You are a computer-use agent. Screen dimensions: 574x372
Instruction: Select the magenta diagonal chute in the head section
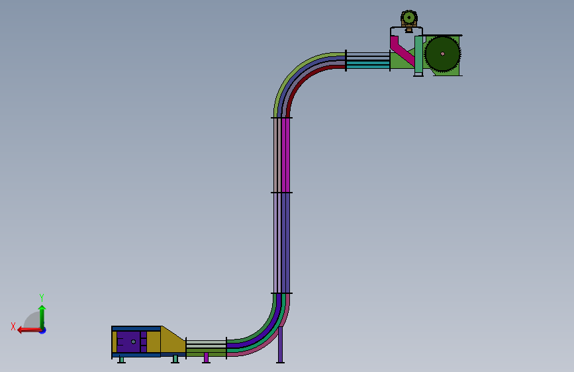tap(401, 50)
